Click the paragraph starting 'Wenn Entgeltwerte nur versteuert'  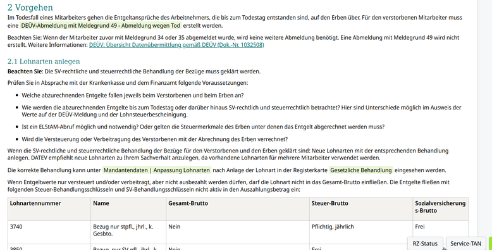pos(228,186)
